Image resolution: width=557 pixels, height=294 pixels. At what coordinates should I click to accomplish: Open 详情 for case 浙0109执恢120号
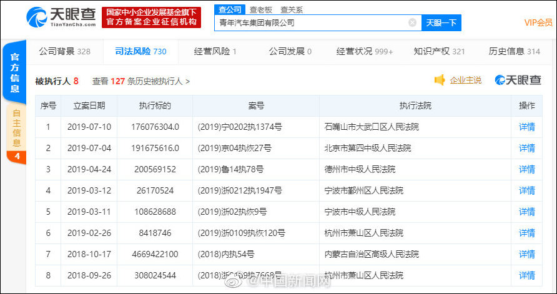[527, 233]
